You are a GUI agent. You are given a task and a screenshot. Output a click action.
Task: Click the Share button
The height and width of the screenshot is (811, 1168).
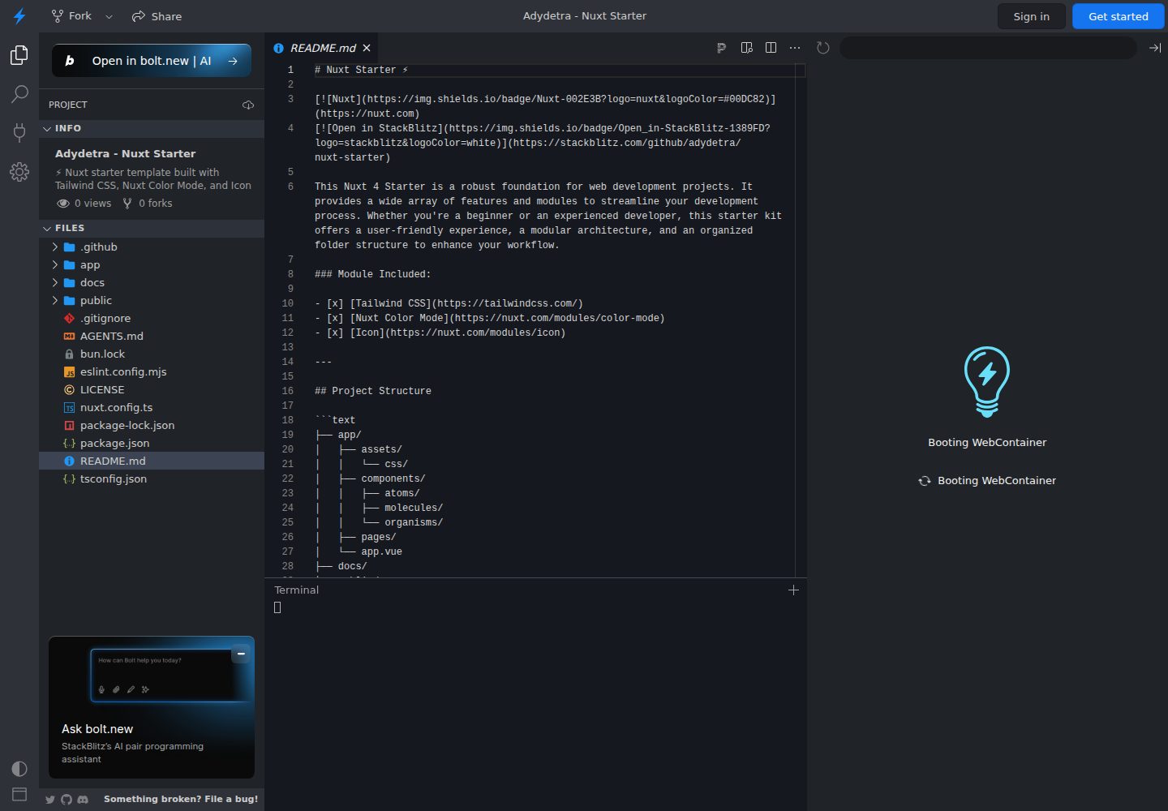[x=157, y=16]
